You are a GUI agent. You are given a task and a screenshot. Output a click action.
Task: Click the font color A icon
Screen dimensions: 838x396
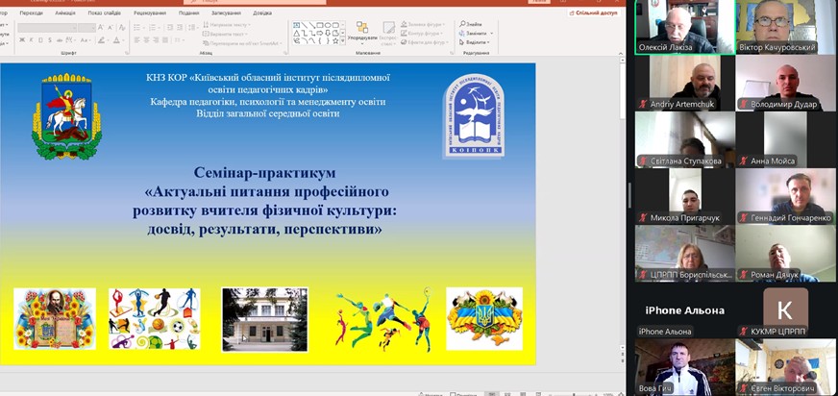[x=116, y=39]
